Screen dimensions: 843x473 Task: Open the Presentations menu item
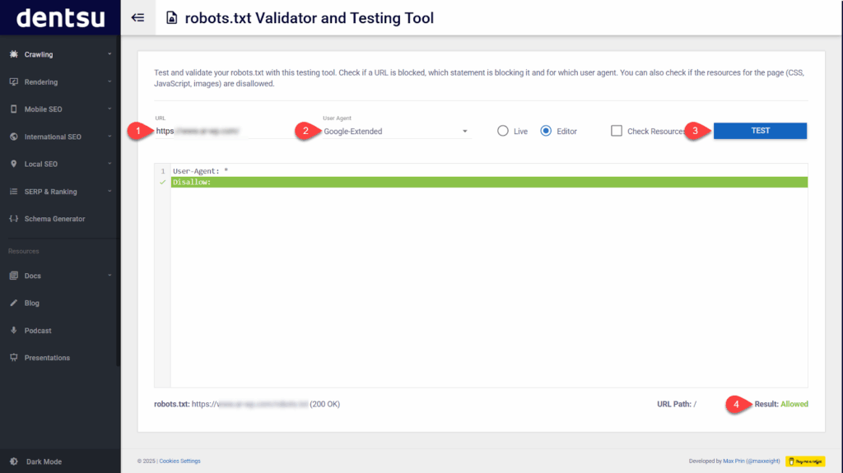click(x=60, y=358)
